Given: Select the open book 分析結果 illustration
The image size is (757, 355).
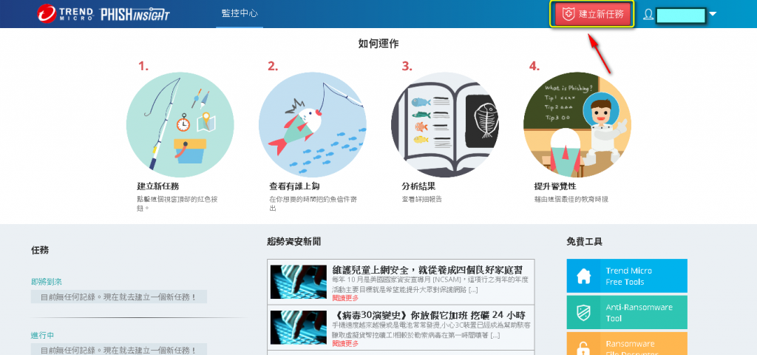Looking at the screenshot, I should tap(444, 125).
